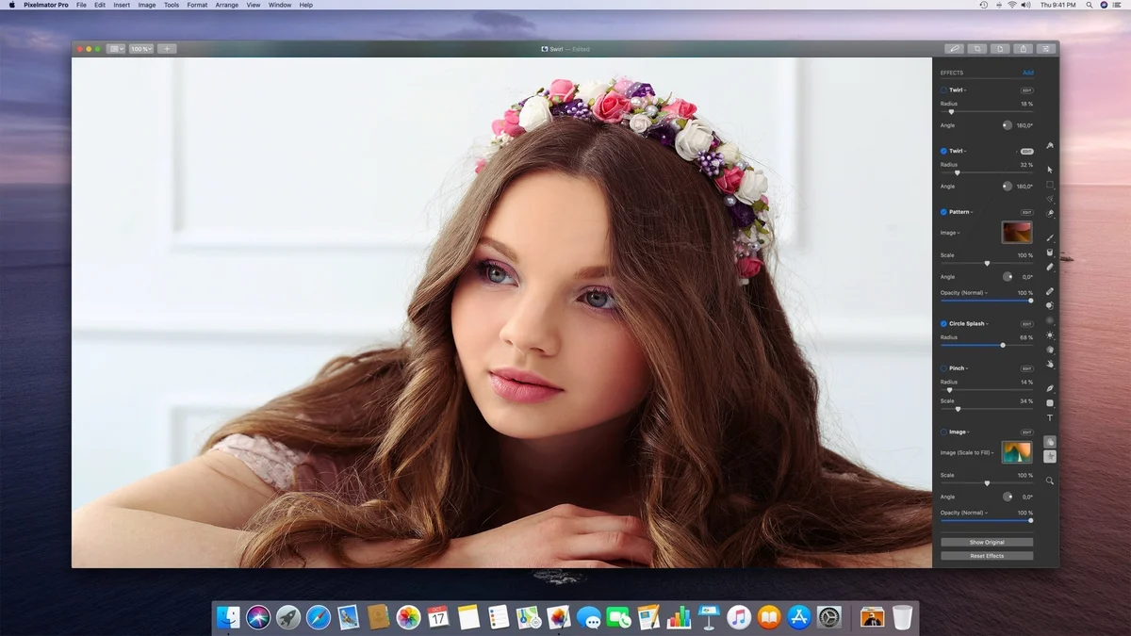1131x636 pixels.
Task: Select the Shape square tool
Action: (x=1050, y=403)
